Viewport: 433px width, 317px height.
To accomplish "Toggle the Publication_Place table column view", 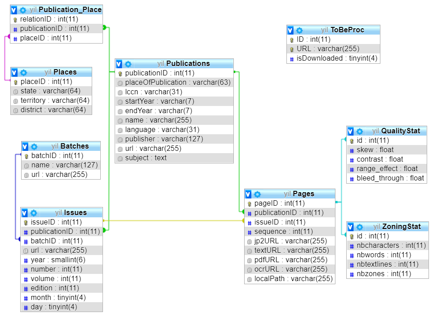I will pyautogui.click(x=14, y=9).
